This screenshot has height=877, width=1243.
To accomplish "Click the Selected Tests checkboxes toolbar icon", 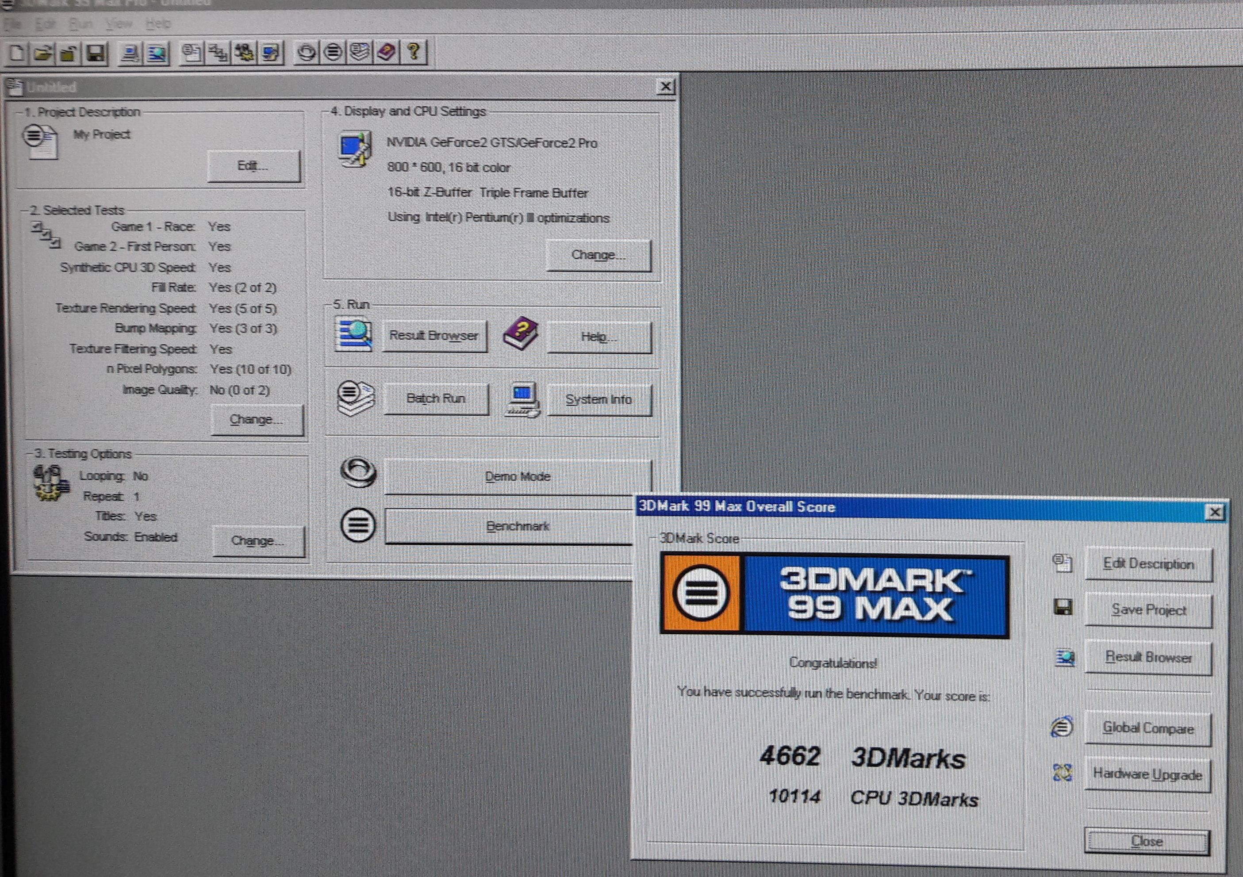I will tap(218, 53).
